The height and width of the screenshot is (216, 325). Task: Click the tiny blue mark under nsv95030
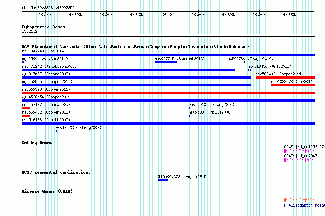click(189, 116)
